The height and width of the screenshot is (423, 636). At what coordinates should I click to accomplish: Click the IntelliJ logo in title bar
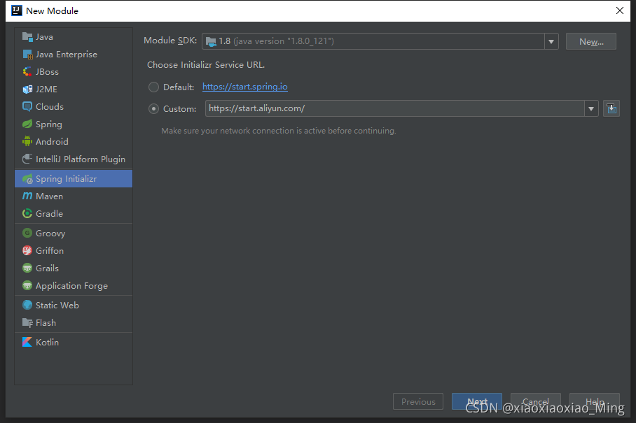coord(17,10)
